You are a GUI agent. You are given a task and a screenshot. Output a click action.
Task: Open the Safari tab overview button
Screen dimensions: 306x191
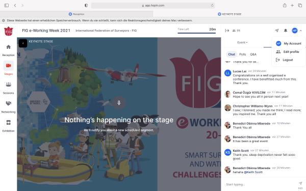pos(300,6)
